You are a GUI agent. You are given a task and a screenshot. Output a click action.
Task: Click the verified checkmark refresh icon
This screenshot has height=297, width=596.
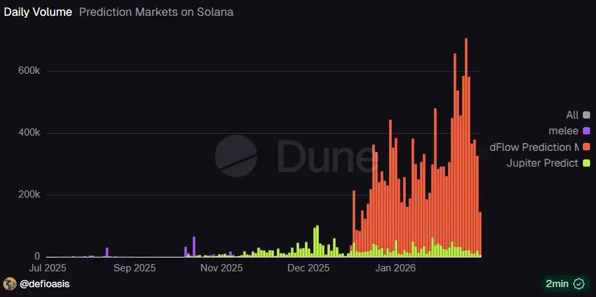pos(580,284)
